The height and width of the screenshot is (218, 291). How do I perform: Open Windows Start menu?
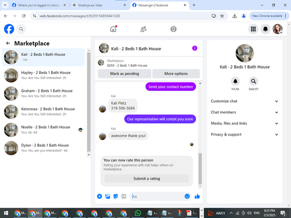coord(6,213)
